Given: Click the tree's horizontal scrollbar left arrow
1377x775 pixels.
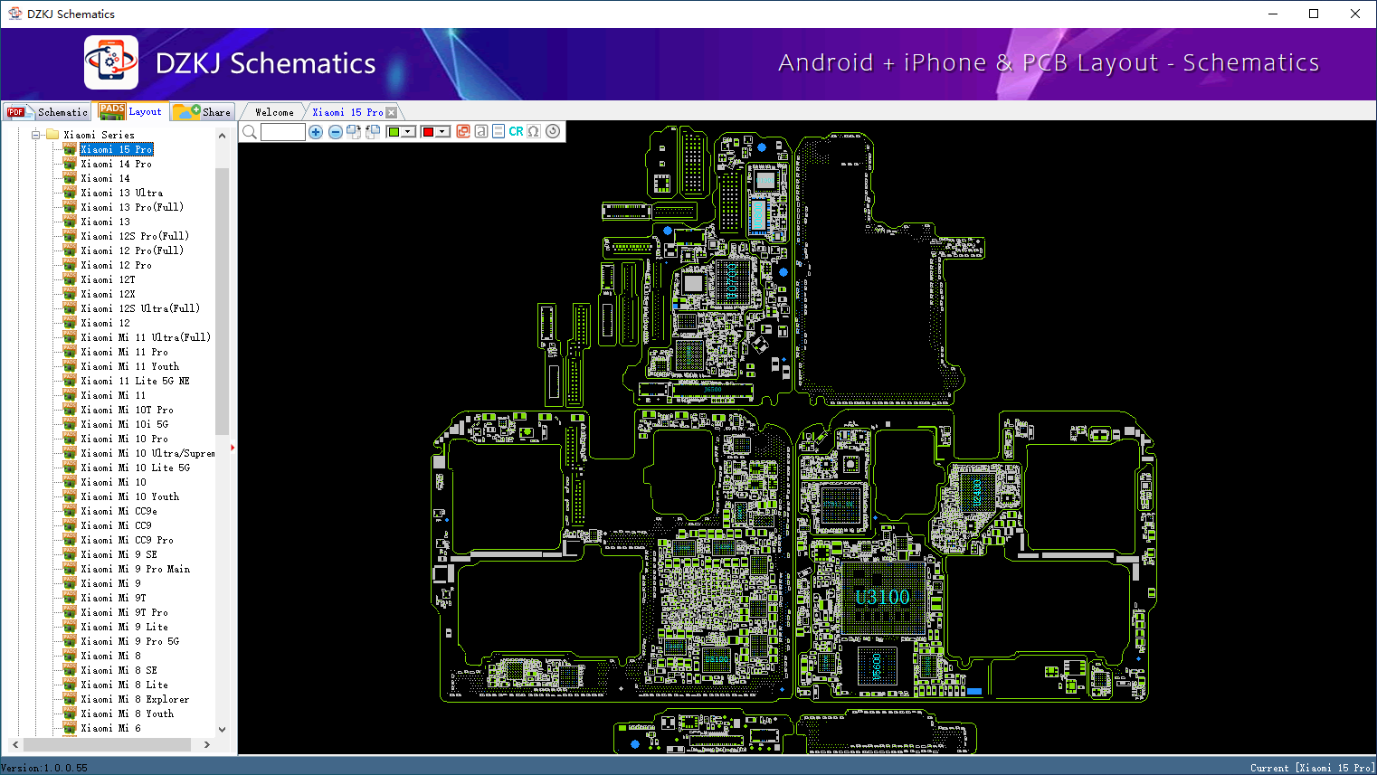Looking at the screenshot, I should click(15, 744).
